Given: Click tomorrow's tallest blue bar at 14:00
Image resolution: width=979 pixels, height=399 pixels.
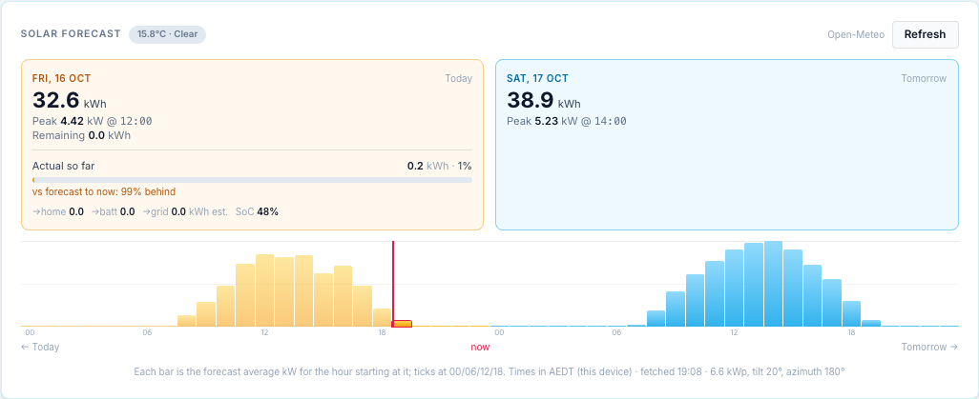Looking at the screenshot, I should (773, 284).
